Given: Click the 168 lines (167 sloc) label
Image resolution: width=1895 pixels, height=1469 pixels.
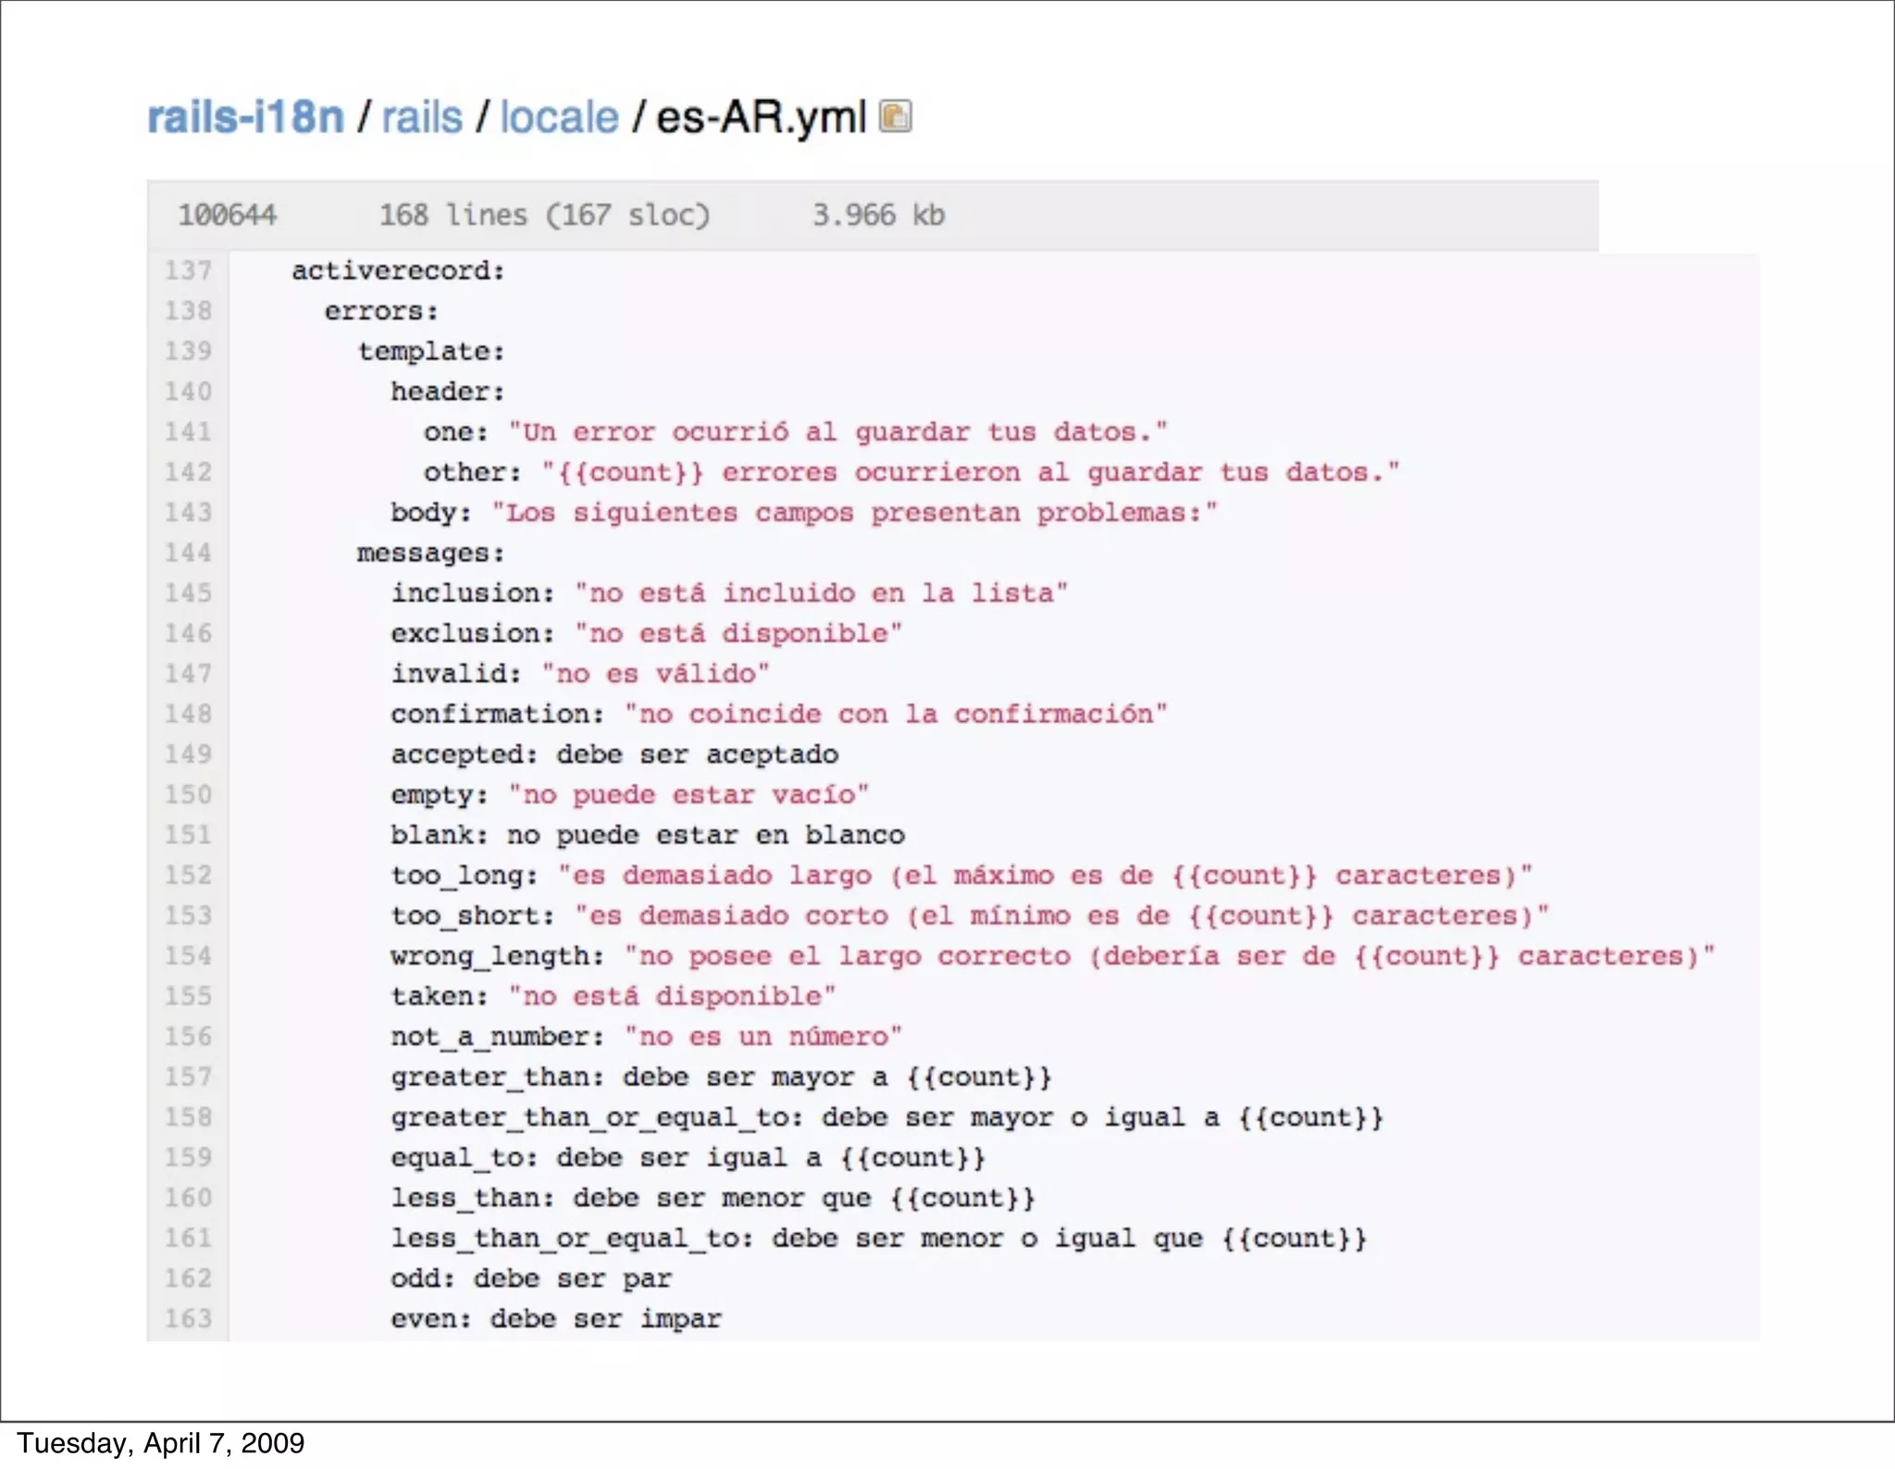Looking at the screenshot, I should tap(544, 215).
